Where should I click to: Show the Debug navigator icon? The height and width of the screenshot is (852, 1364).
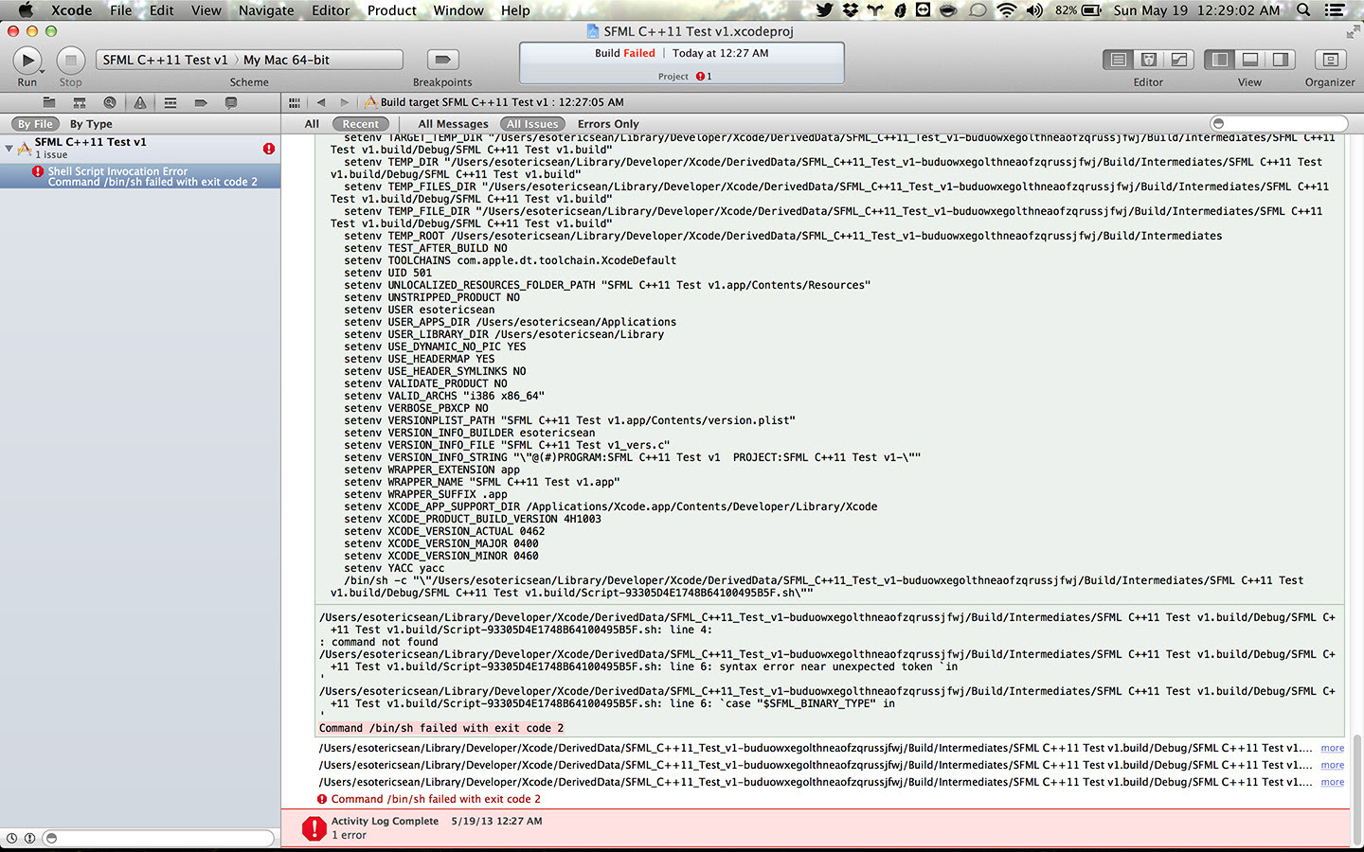pos(170,102)
